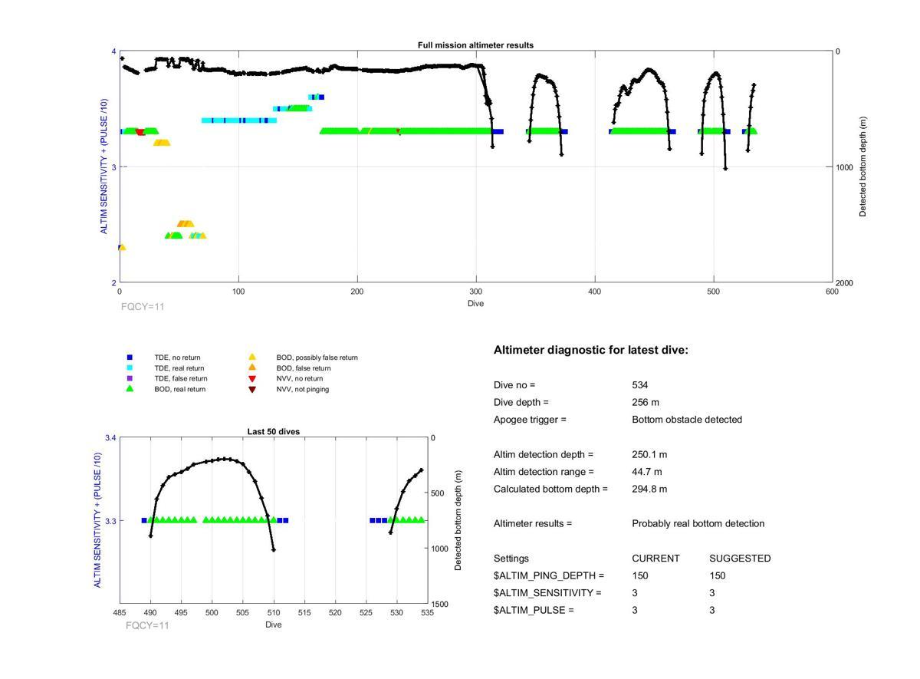Click 'BOD, possibly false return' legend text

point(317,358)
